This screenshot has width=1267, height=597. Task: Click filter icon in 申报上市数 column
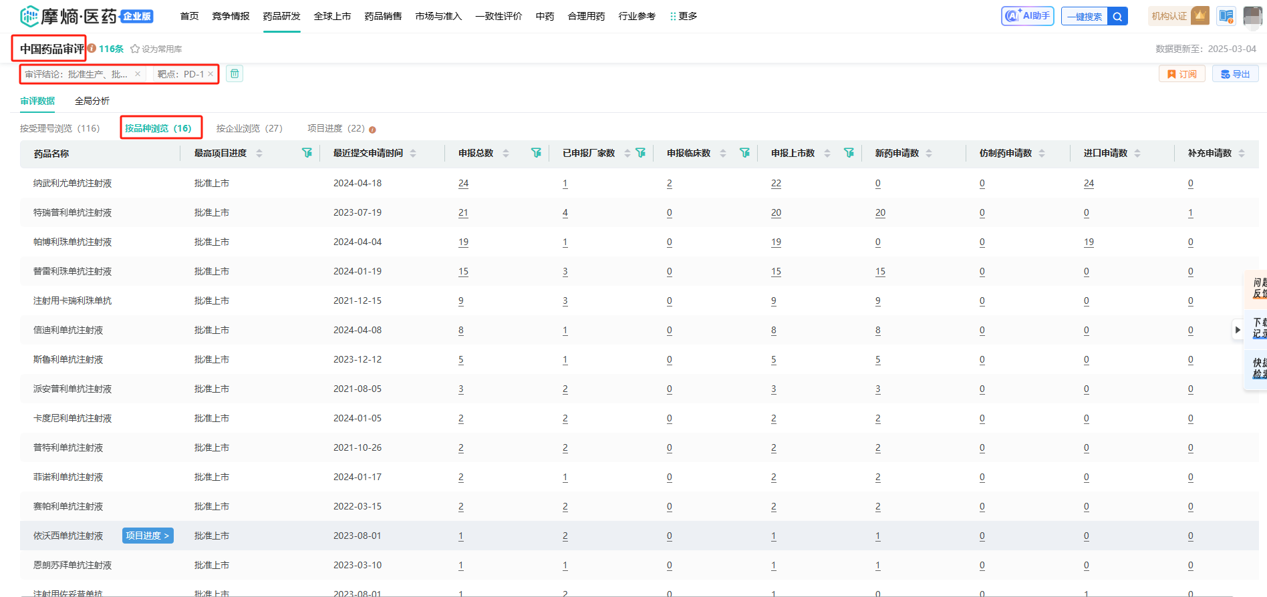849,153
